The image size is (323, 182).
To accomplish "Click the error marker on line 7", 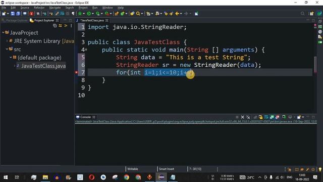I will pyautogui.click(x=76, y=72).
